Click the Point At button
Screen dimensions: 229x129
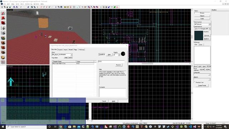[118, 65]
